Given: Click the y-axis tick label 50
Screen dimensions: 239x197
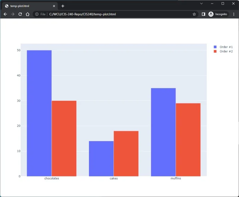Looking at the screenshot, I should (x=19, y=50).
